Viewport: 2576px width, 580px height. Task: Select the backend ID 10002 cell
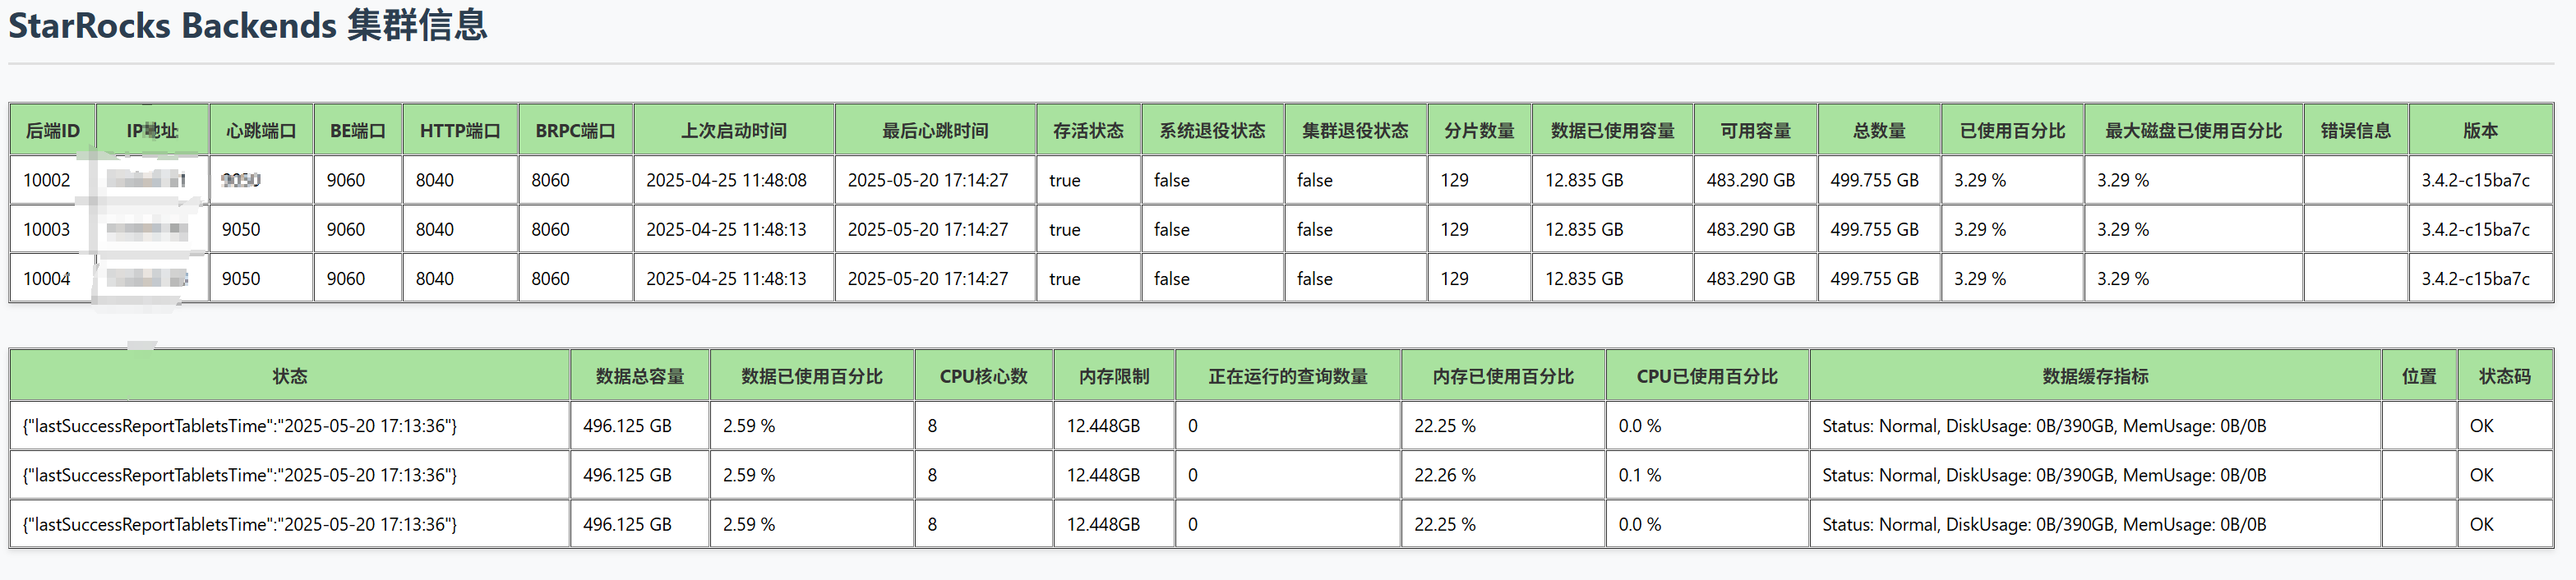47,181
